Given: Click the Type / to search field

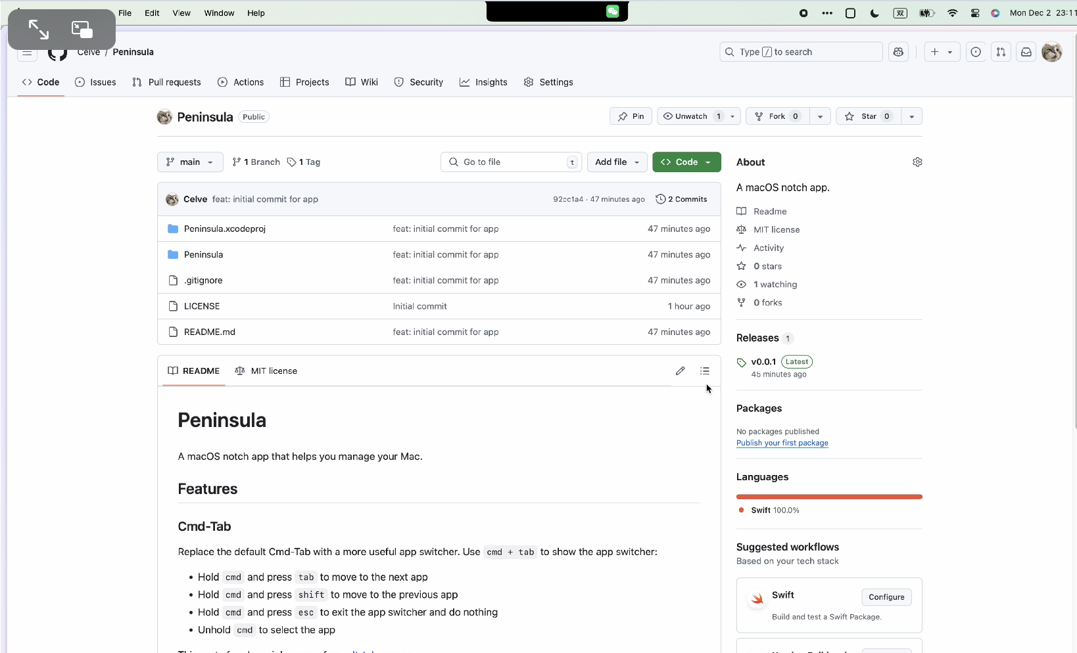Looking at the screenshot, I should (x=801, y=52).
